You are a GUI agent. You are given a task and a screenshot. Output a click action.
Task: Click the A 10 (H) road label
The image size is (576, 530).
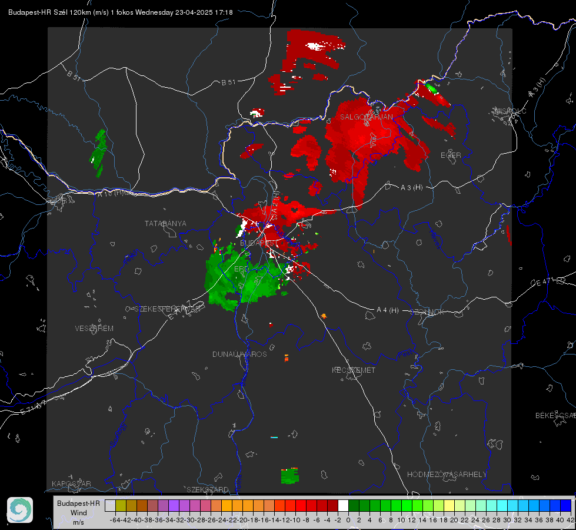click(111, 194)
